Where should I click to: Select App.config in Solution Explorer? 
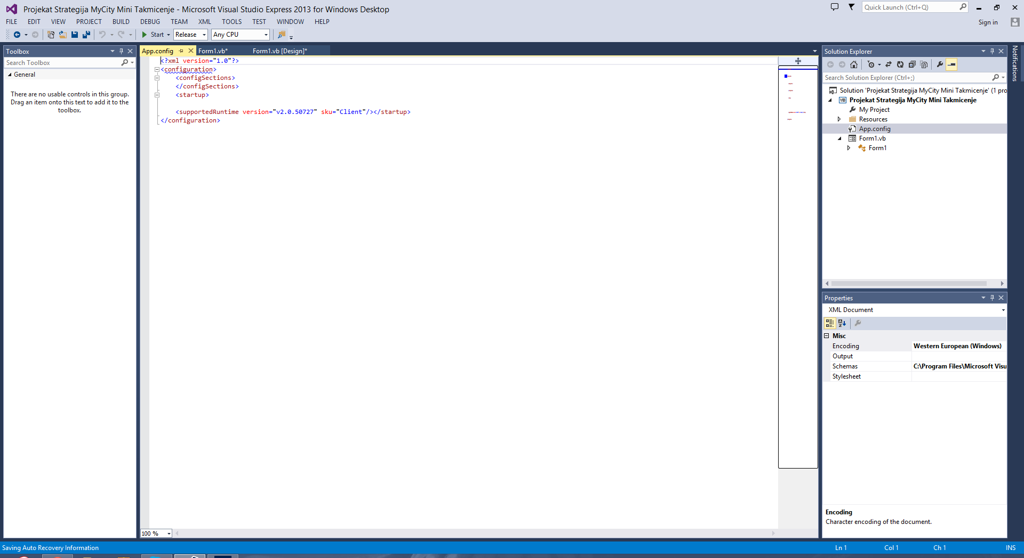coord(875,129)
